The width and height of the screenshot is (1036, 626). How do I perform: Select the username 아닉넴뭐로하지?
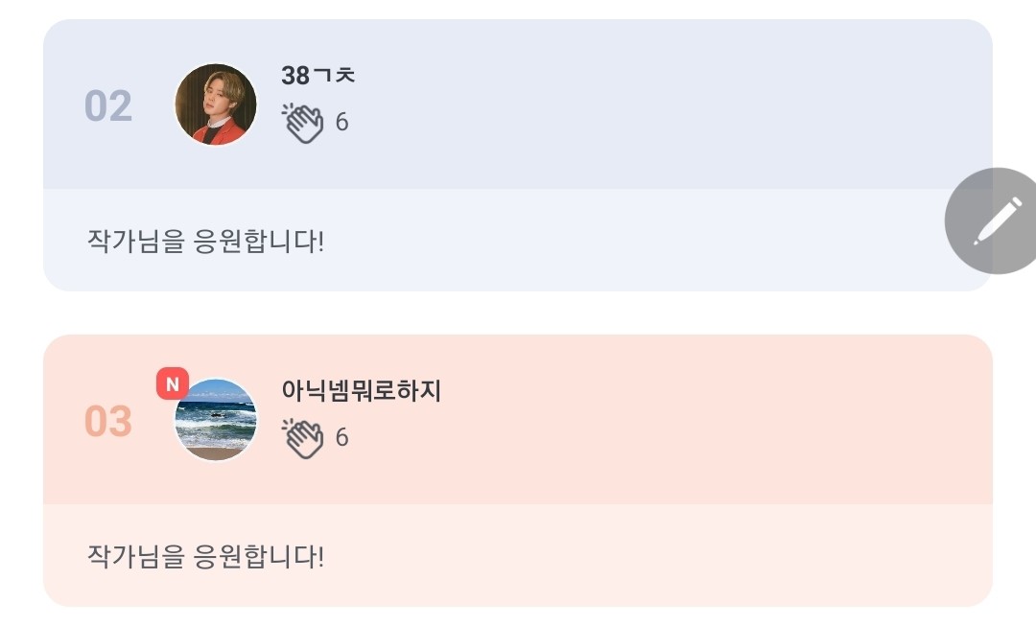pos(362,390)
